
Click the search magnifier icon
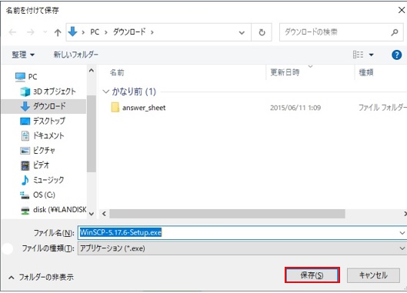coord(395,32)
